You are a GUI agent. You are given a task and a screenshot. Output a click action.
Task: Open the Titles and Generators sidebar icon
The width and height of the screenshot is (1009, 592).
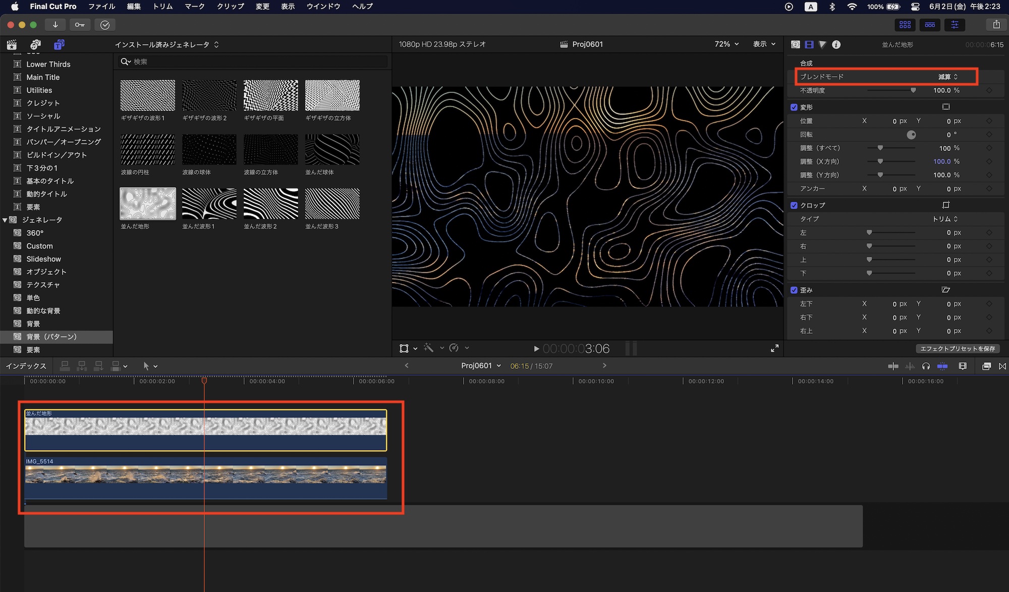(x=59, y=44)
